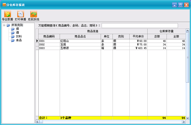Viewport: 191px width, 125px height.
Task: Click the vertical scrollbar down arrow
Action: tap(187, 118)
